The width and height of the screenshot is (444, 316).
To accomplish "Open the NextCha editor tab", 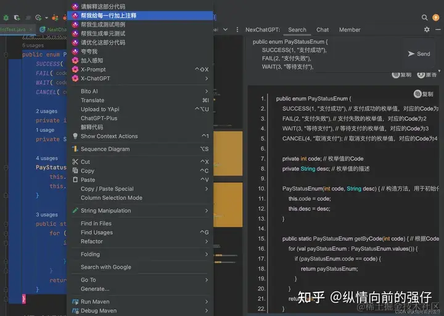I will tap(53, 30).
